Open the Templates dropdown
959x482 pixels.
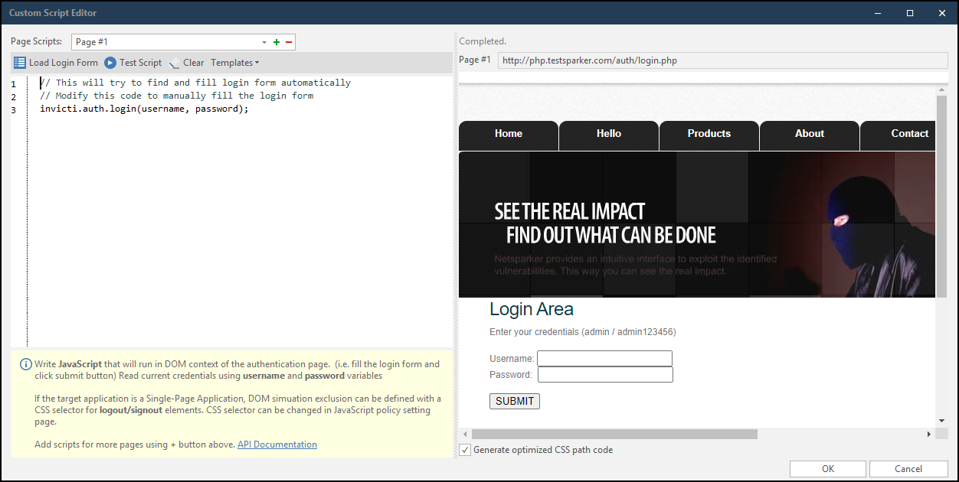point(234,62)
